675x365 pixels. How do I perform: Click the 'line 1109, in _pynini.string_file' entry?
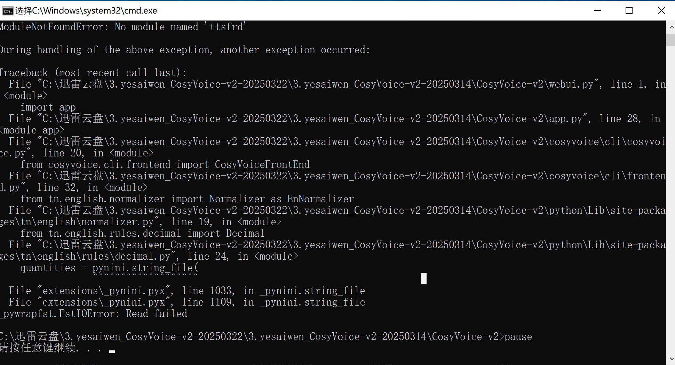[x=273, y=302]
